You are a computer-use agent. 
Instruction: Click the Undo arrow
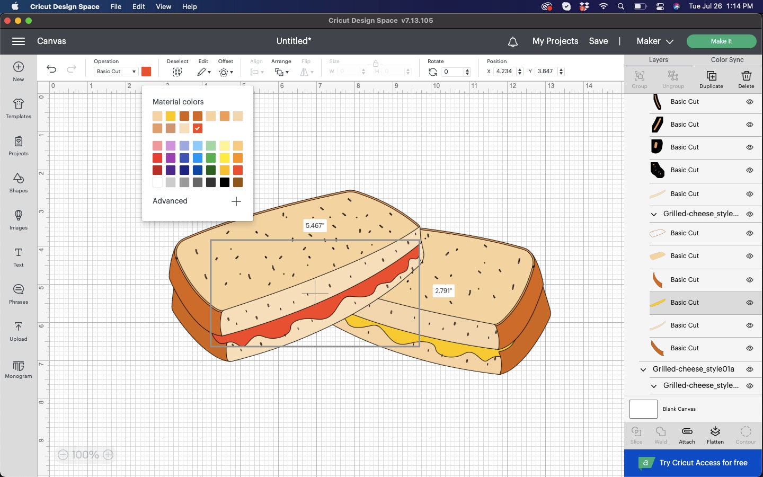[x=51, y=69]
